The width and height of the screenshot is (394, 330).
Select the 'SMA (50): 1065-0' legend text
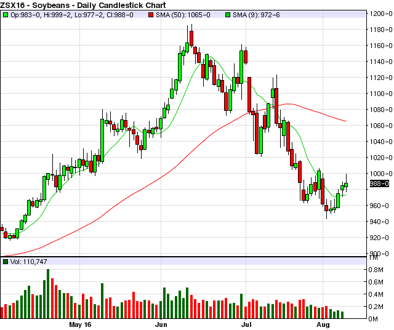(183, 15)
